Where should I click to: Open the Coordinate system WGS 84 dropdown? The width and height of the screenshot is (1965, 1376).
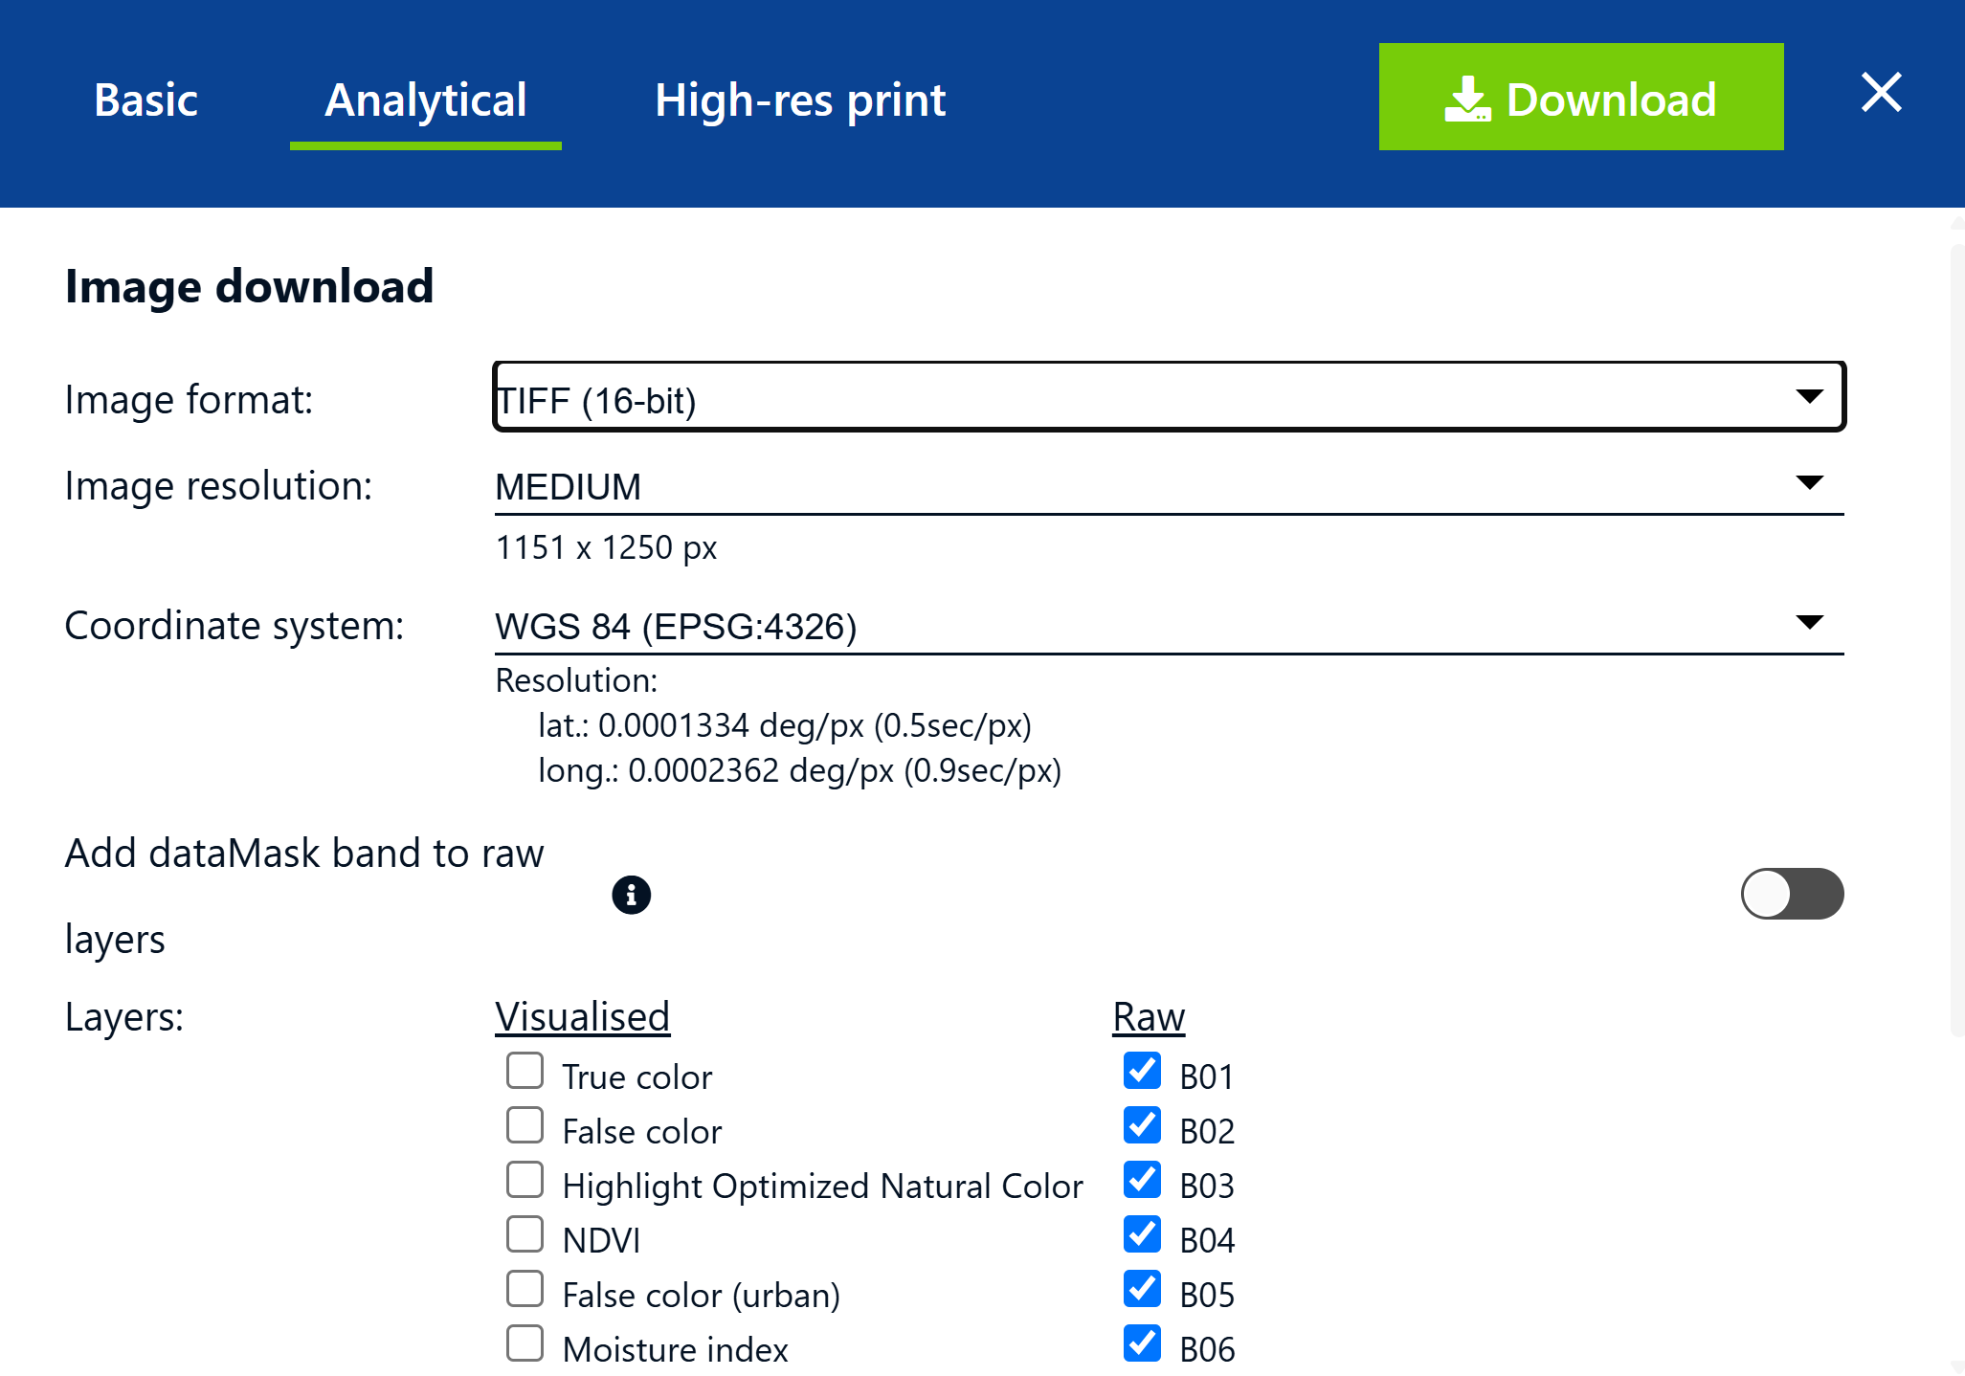coord(1169,625)
